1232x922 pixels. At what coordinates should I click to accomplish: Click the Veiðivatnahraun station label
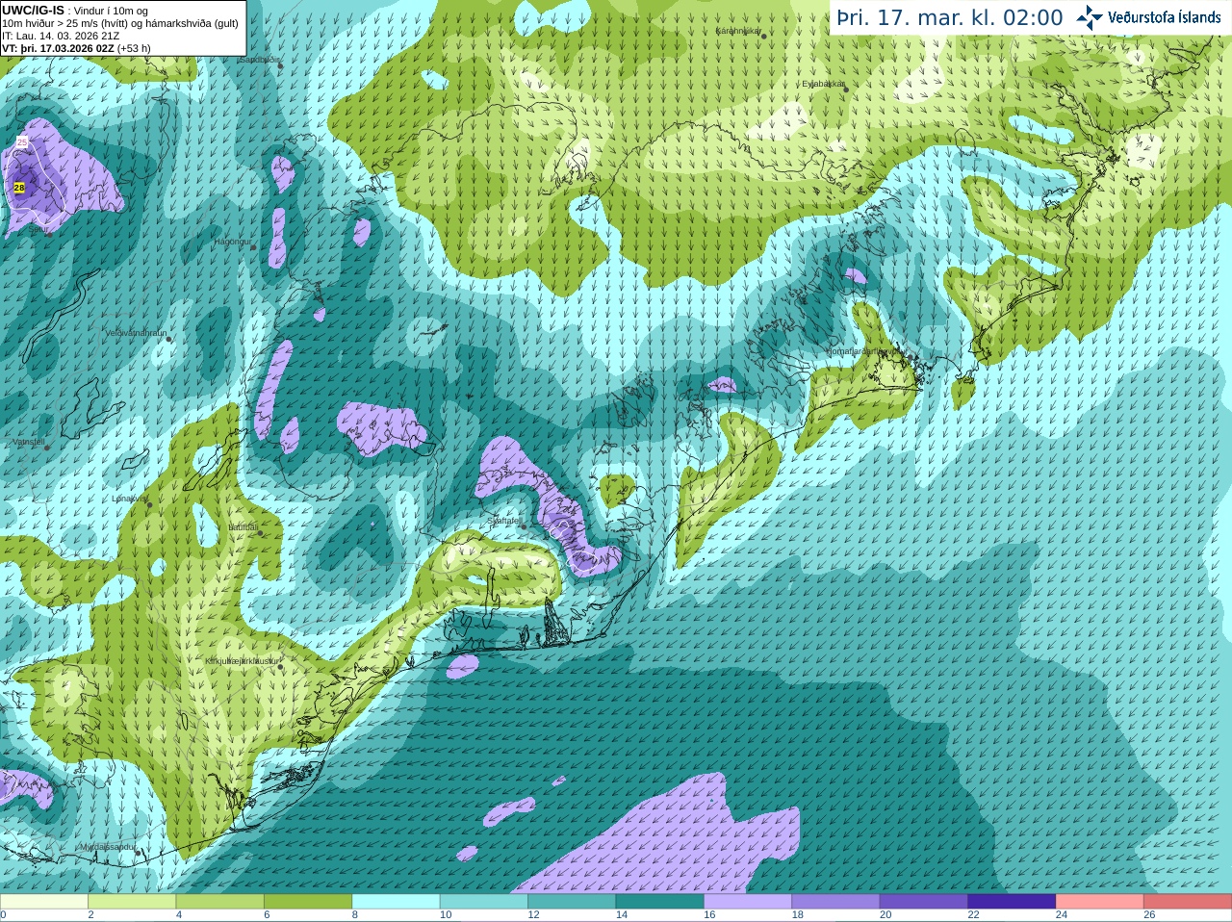pos(136,333)
